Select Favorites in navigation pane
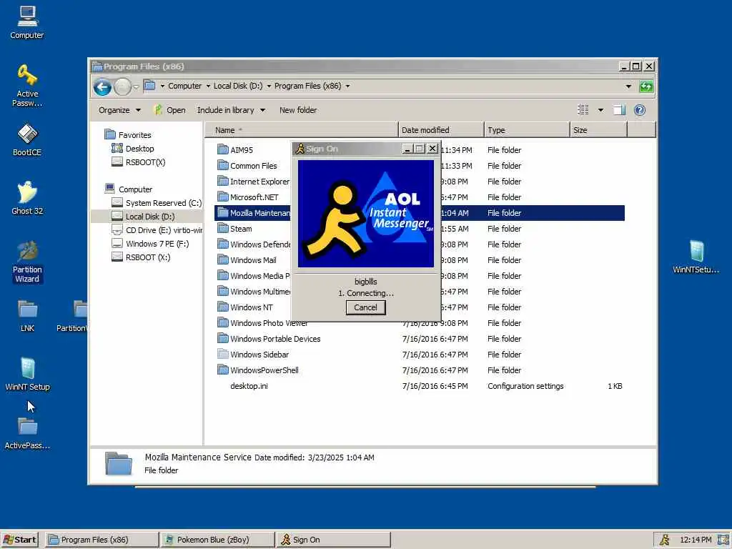The width and height of the screenshot is (732, 549). pos(129,135)
